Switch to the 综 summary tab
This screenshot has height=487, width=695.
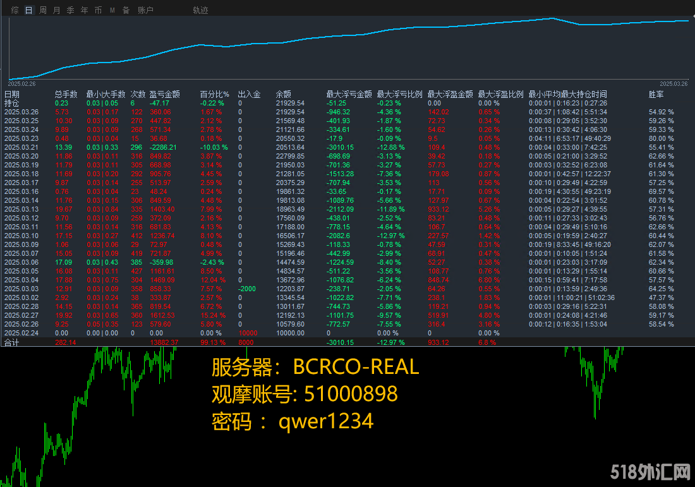tap(15, 10)
